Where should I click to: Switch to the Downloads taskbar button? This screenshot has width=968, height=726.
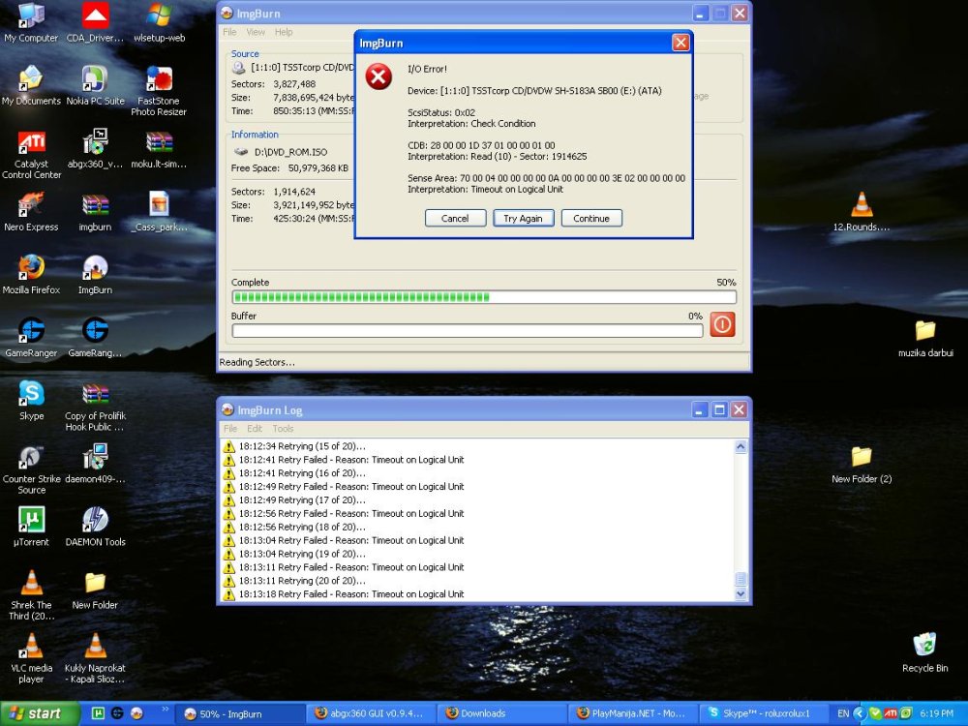(501, 713)
